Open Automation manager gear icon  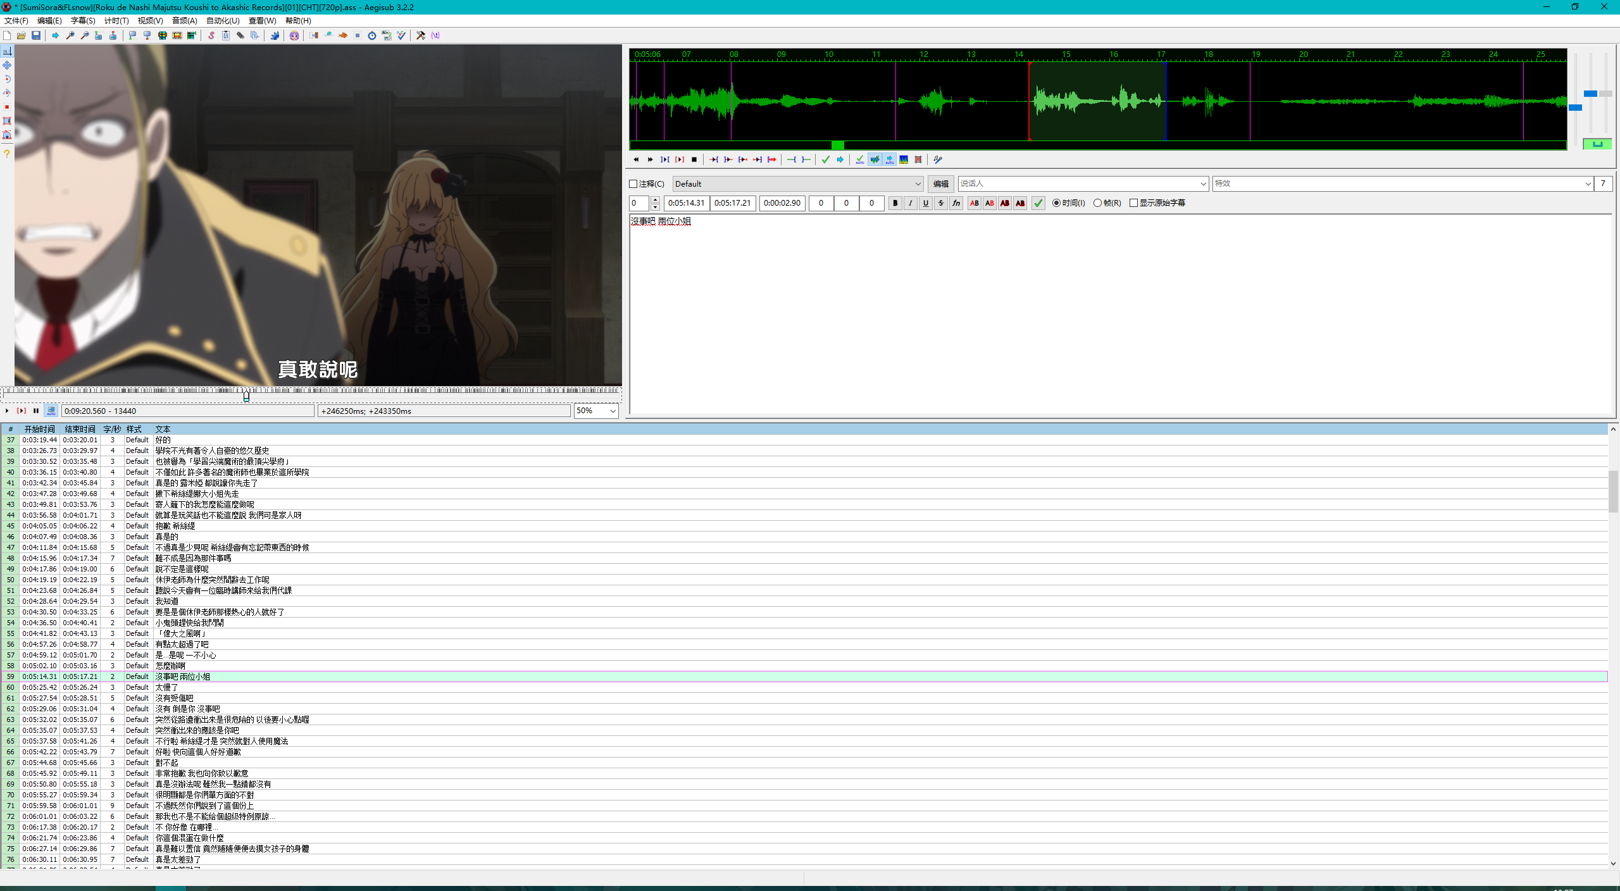(x=275, y=35)
